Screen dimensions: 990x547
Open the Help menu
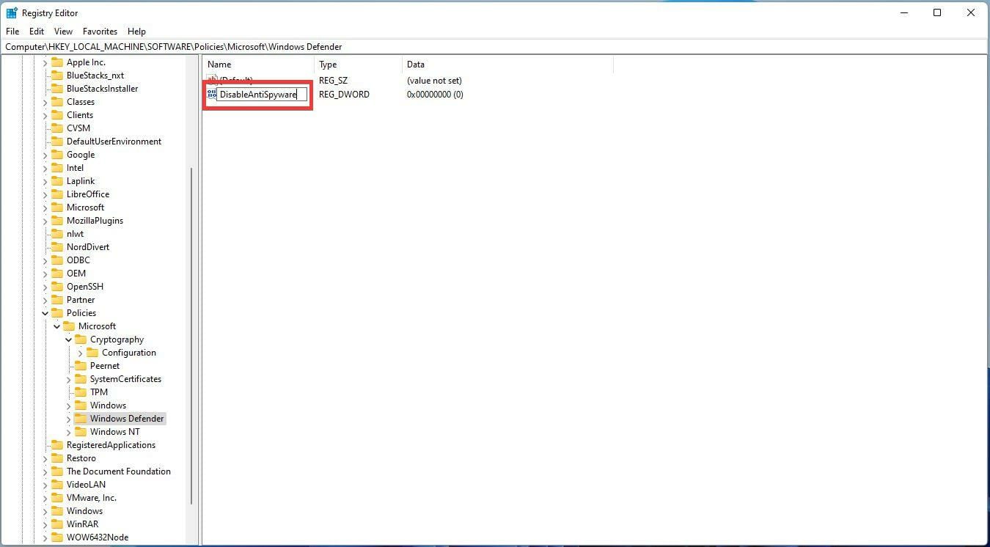(x=136, y=32)
